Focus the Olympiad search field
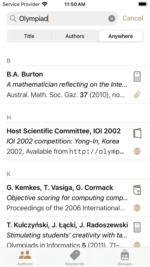This screenshot has height=267, width=150. pyautogui.click(x=62, y=18)
